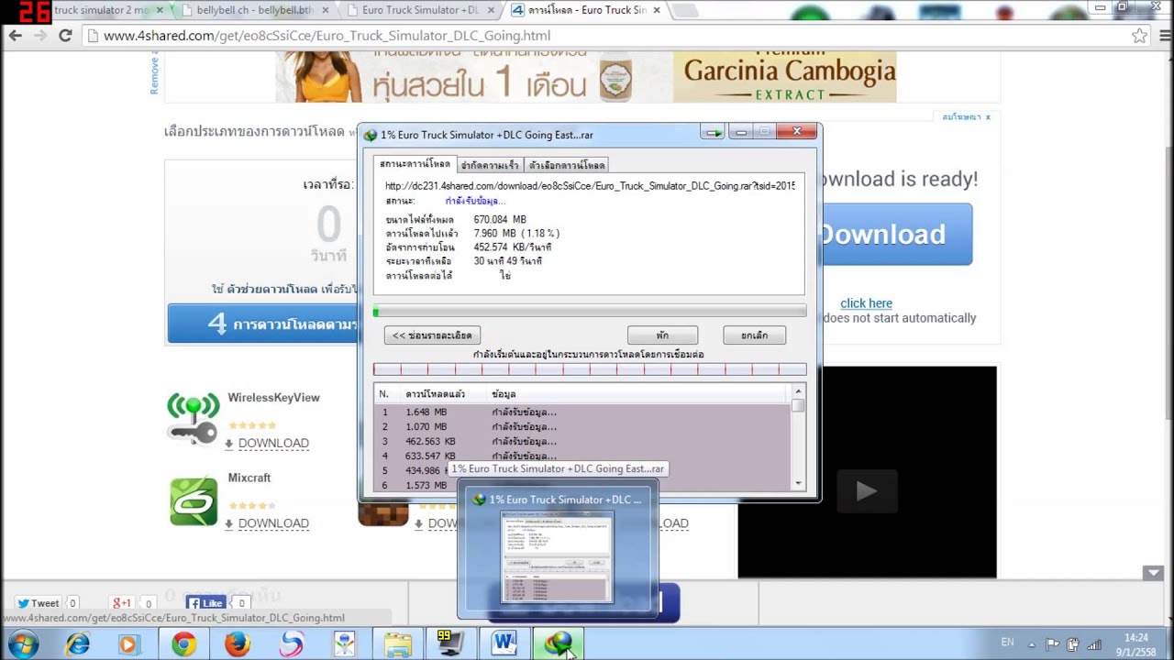This screenshot has width=1174, height=660.
Task: Pause the download with พัก button
Action: point(662,335)
